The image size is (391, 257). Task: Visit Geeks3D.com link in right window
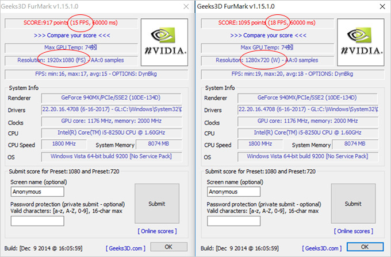click(x=321, y=248)
